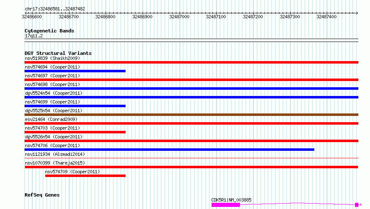Open the Cytogenetic Bands track title

pyautogui.click(x=49, y=31)
